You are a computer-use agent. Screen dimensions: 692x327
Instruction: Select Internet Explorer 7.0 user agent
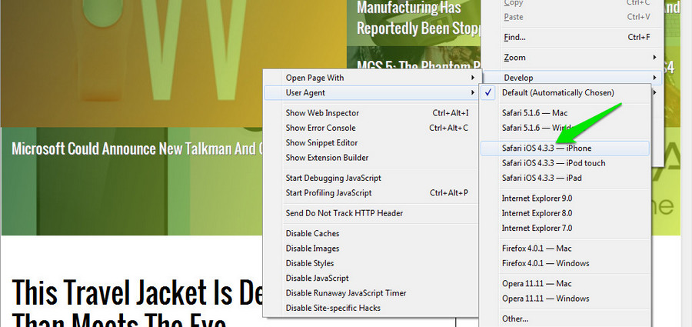(565, 228)
